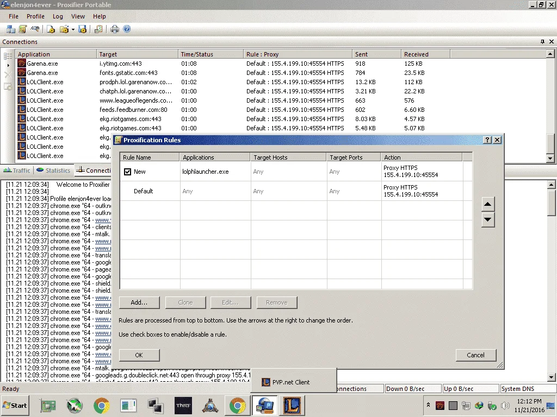Show hidden tray icons chevron
This screenshot has height=417, width=557.
[x=429, y=405]
